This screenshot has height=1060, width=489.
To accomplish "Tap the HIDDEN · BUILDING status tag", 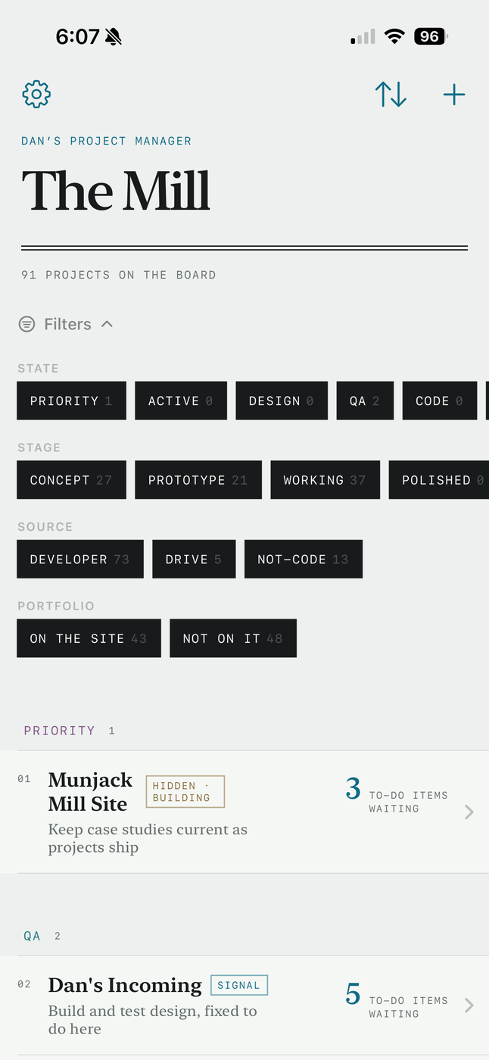I will [x=185, y=791].
